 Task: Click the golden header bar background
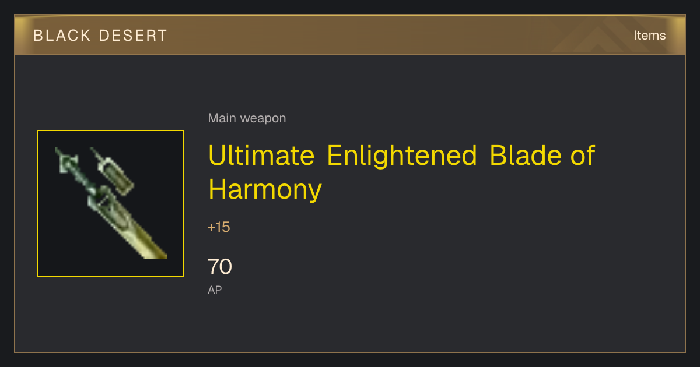(350, 35)
